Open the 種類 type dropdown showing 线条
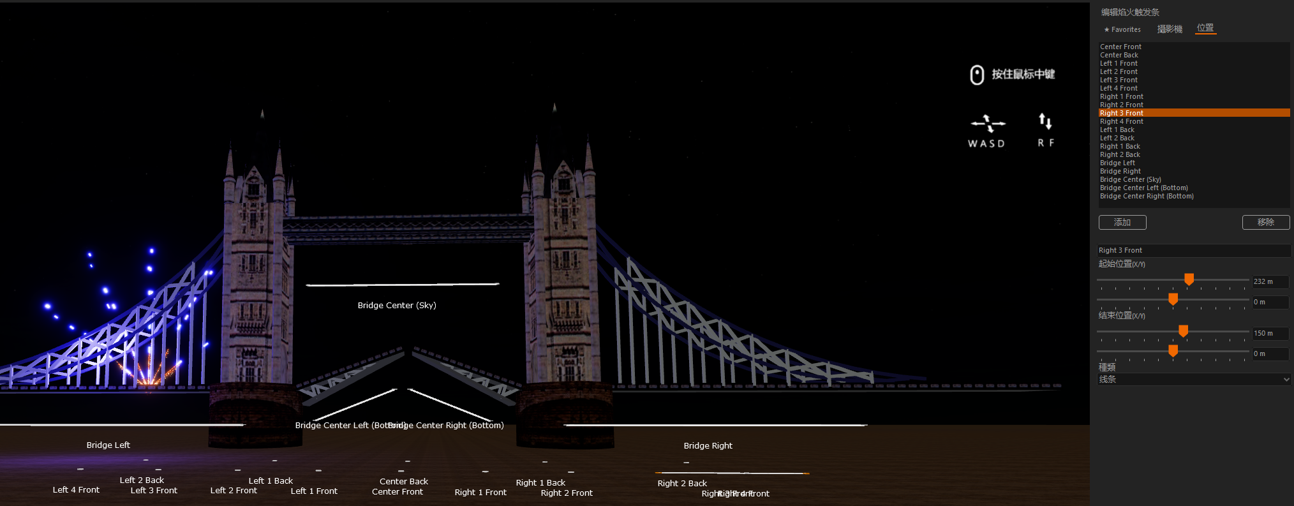This screenshot has height=506, width=1294. point(1194,379)
